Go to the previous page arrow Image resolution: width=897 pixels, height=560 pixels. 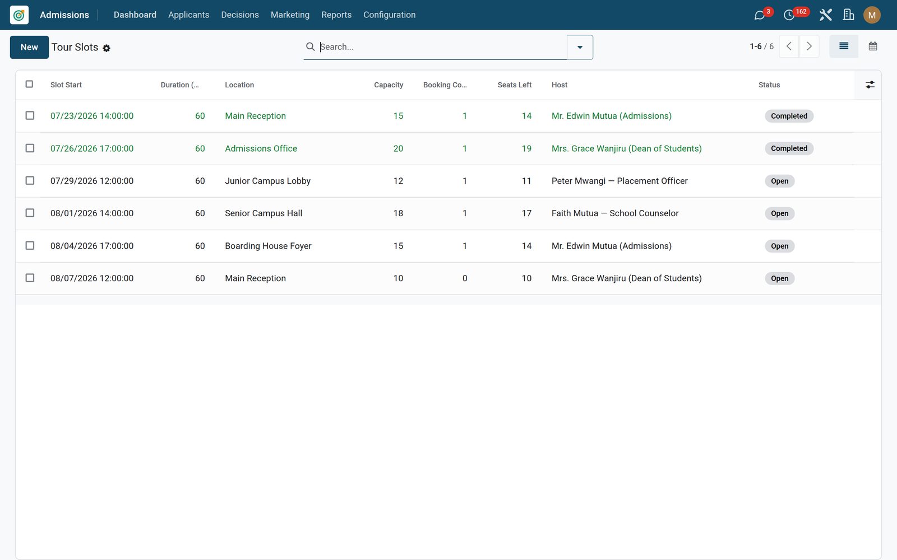(x=789, y=46)
